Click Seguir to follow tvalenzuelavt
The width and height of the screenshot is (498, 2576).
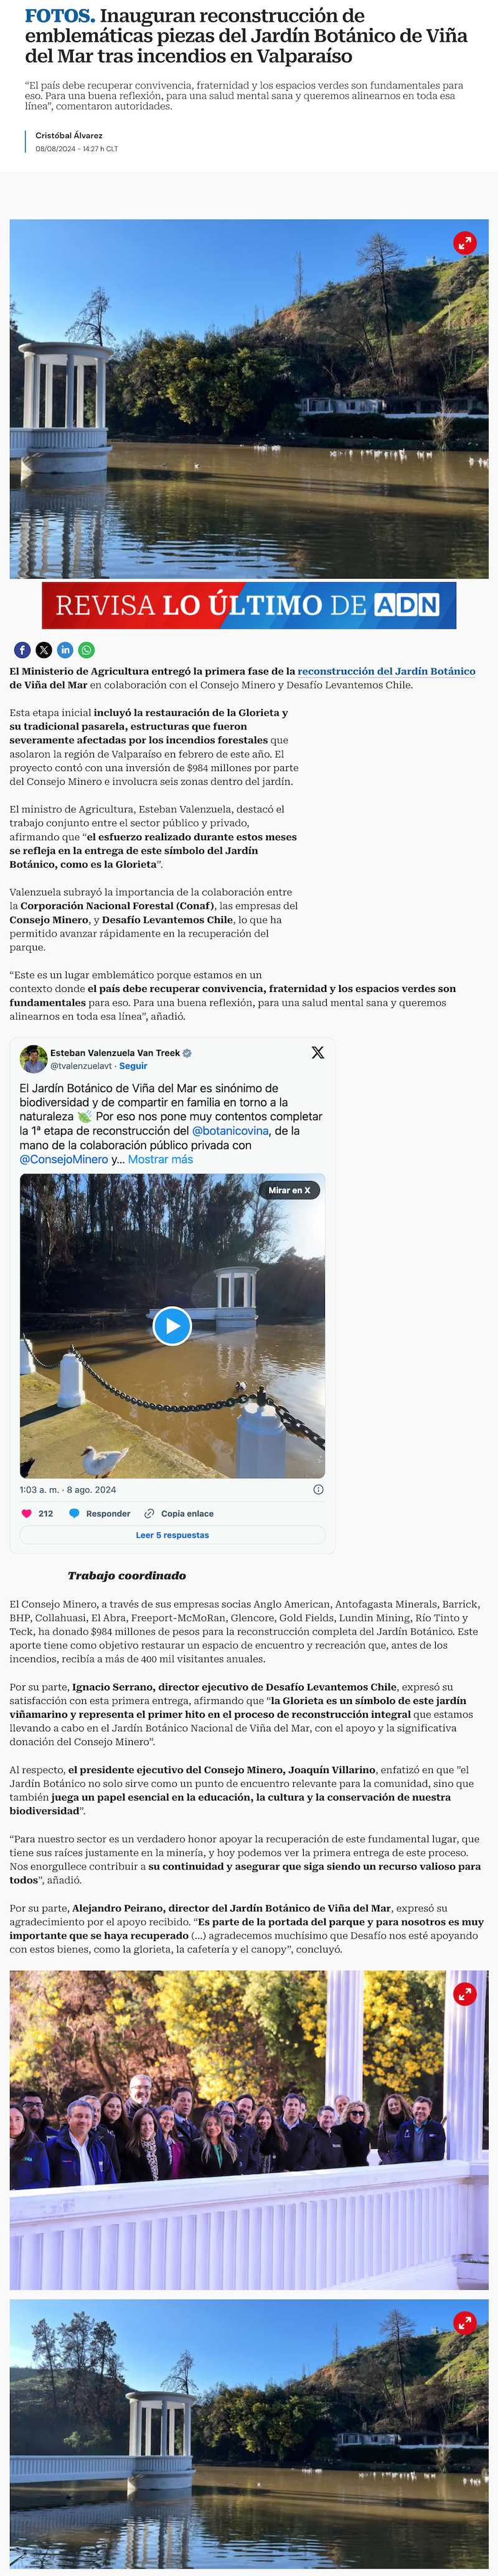coord(133,1066)
